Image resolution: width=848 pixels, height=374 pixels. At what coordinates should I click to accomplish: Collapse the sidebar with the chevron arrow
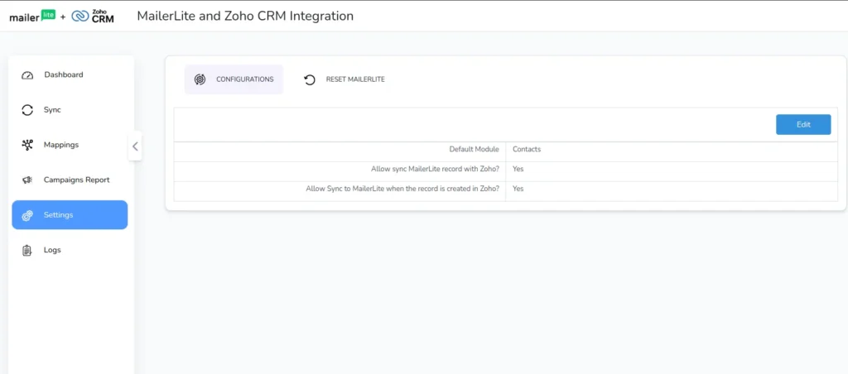pos(135,146)
